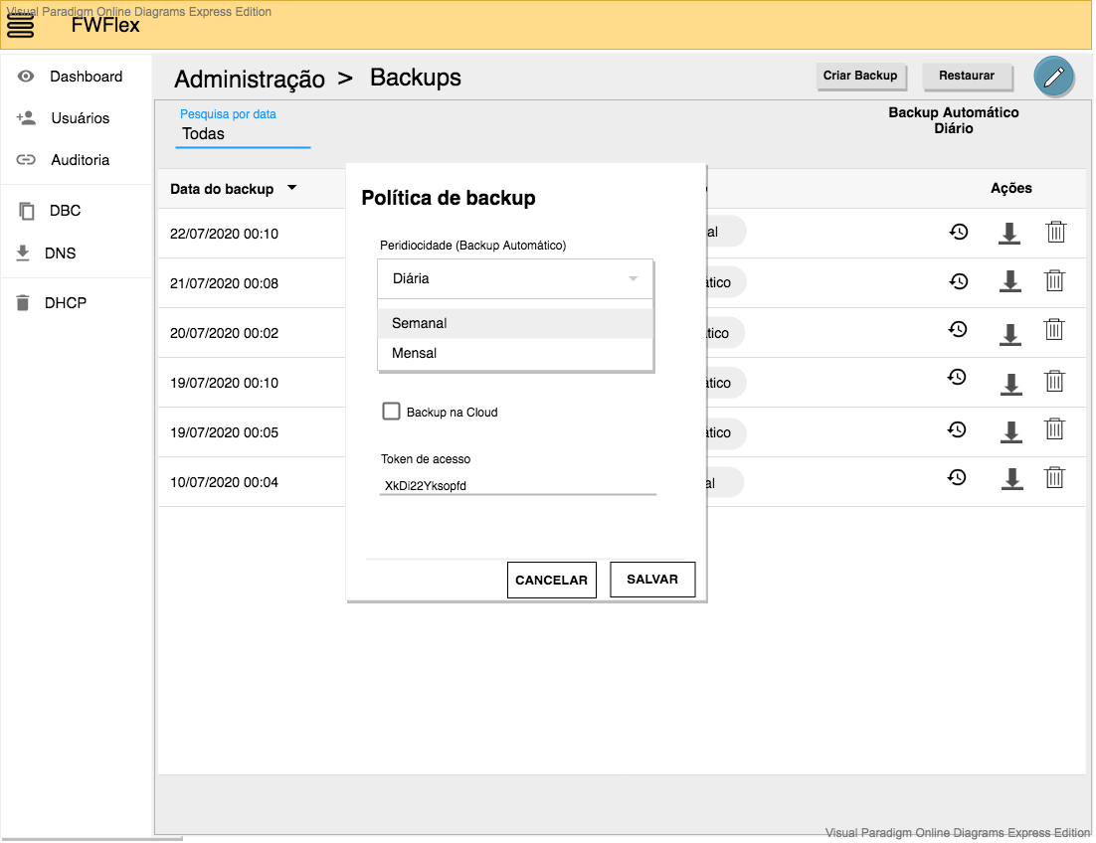Image resolution: width=1096 pixels, height=843 pixels.
Task: Open the DNS sidebar item
Action: [x=60, y=253]
